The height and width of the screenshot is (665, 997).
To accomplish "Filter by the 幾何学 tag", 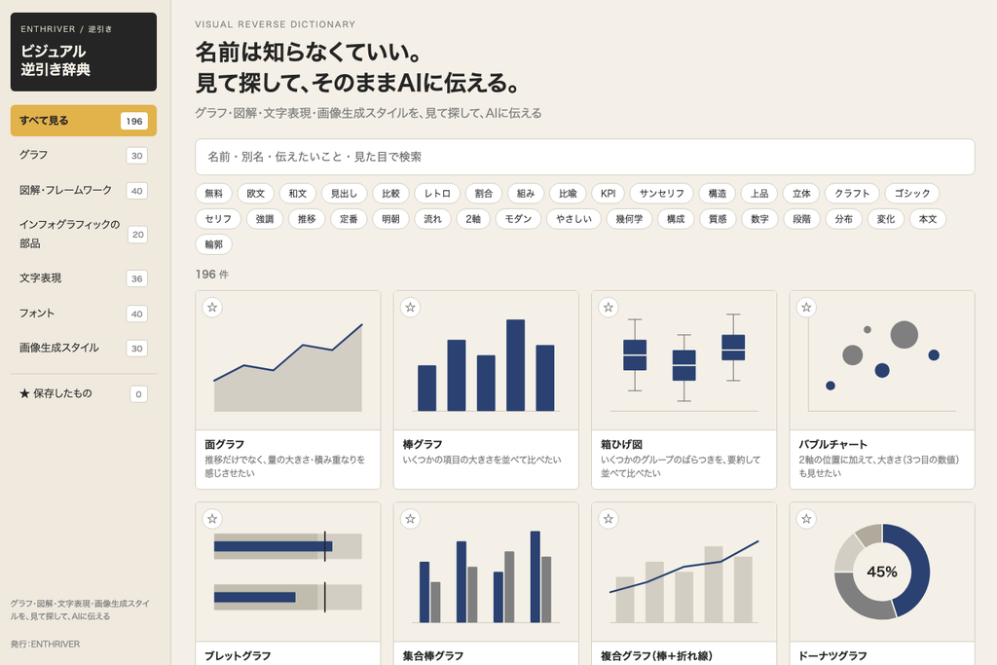I will (x=629, y=219).
